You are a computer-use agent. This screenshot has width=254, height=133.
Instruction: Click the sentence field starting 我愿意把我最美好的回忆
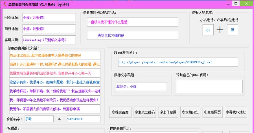[x=55, y=73]
